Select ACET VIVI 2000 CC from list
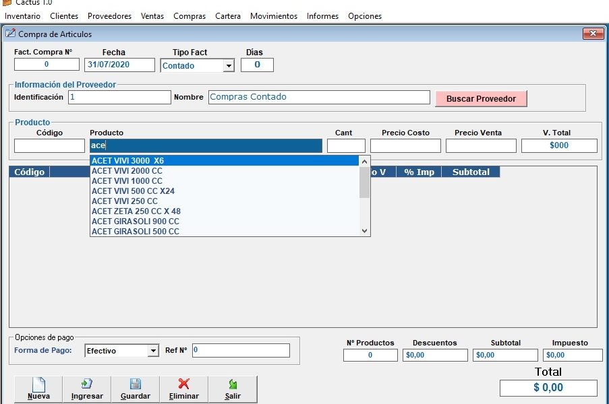The width and height of the screenshot is (609, 404). 127,171
